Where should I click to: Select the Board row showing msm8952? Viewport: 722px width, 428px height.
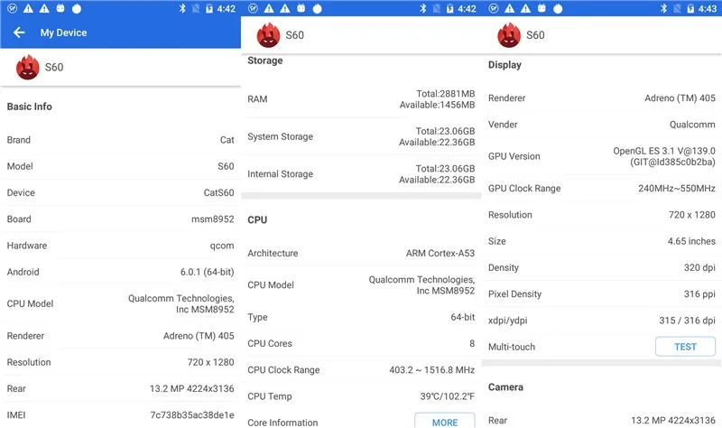coord(120,219)
